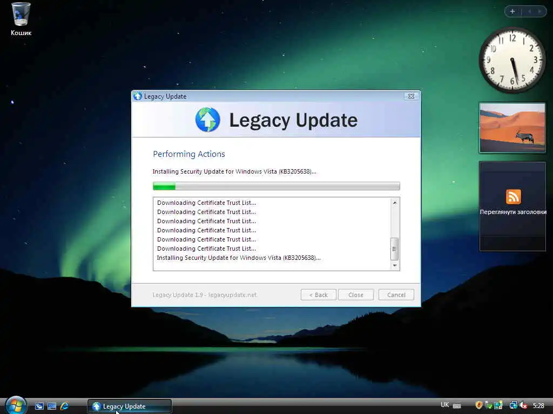
Task: Click the muted volume speaker icon
Action: point(523,405)
